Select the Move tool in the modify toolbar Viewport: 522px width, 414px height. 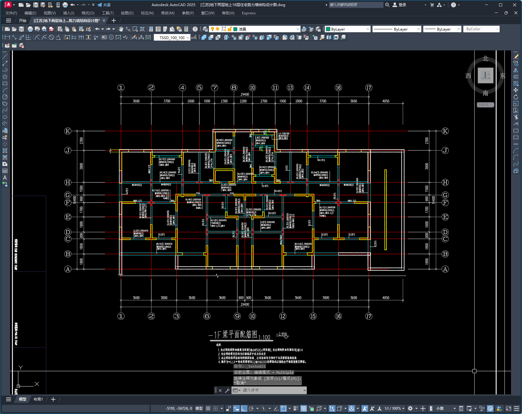pyautogui.click(x=516, y=90)
